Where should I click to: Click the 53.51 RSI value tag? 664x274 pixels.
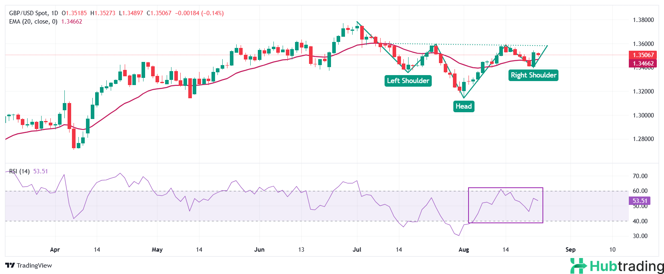pyautogui.click(x=640, y=201)
